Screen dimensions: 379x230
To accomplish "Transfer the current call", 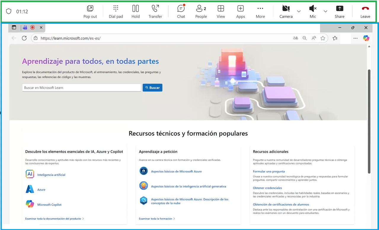I will [155, 11].
